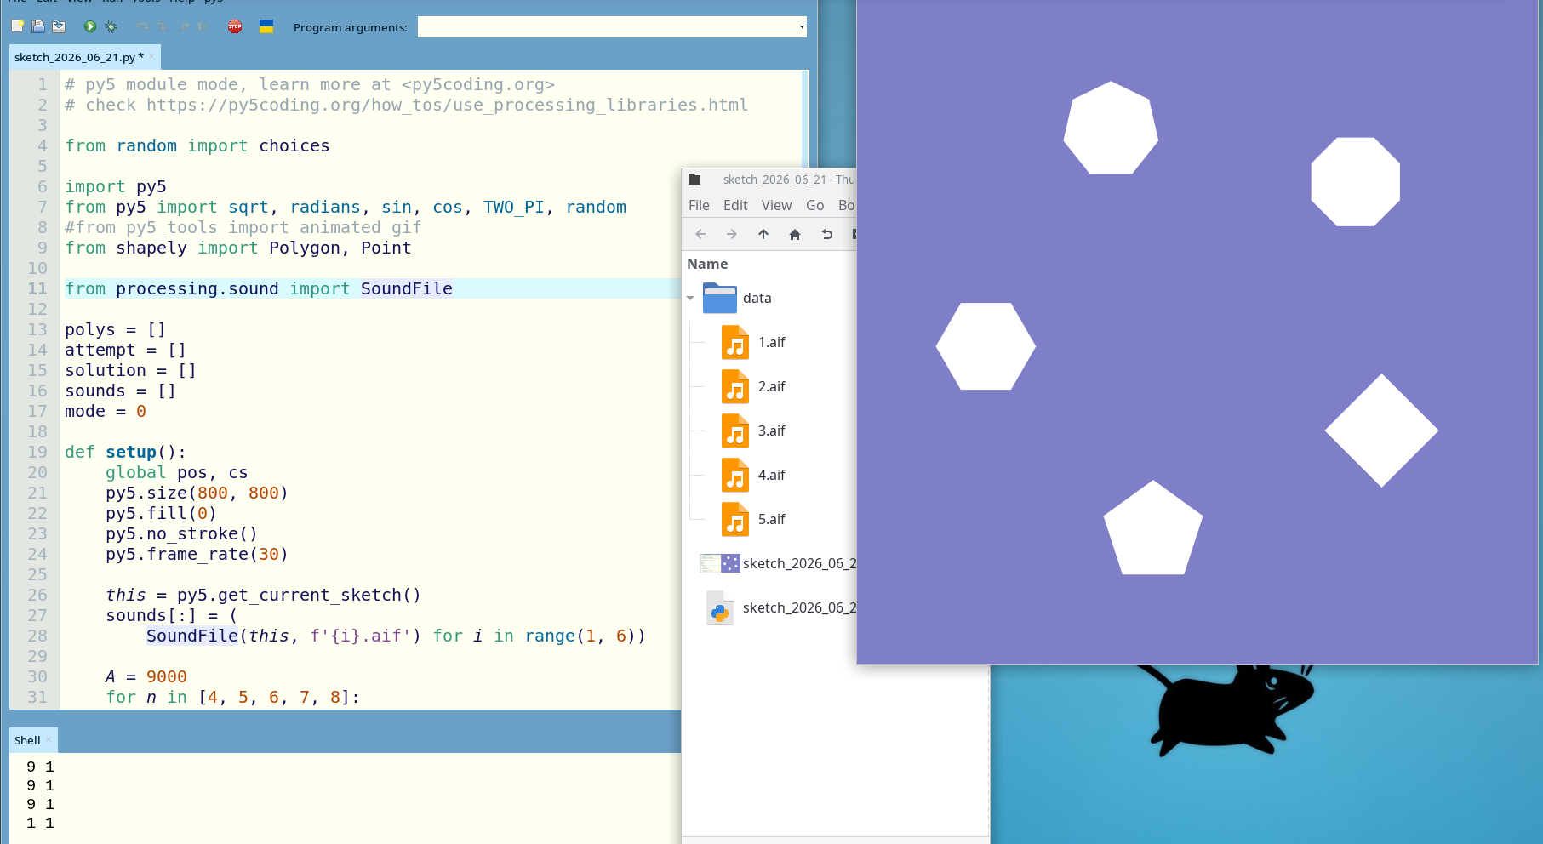Select the sketch screenshot image file thumbnail
Screen dimensions: 1543x844
click(720, 563)
